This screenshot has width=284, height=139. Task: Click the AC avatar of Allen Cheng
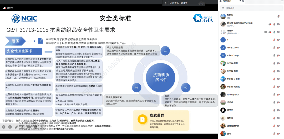pyautogui.click(x=223, y=56)
